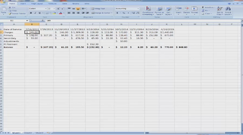Click the red Font Color swatch
This screenshot has height=135, width=243.
coord(61,13)
